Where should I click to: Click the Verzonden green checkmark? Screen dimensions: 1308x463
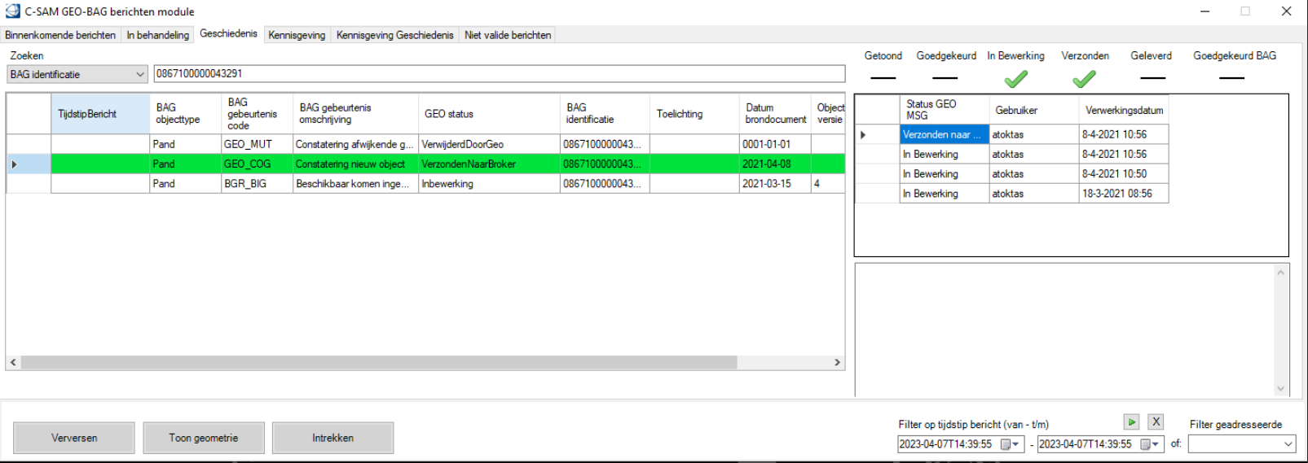click(1084, 78)
